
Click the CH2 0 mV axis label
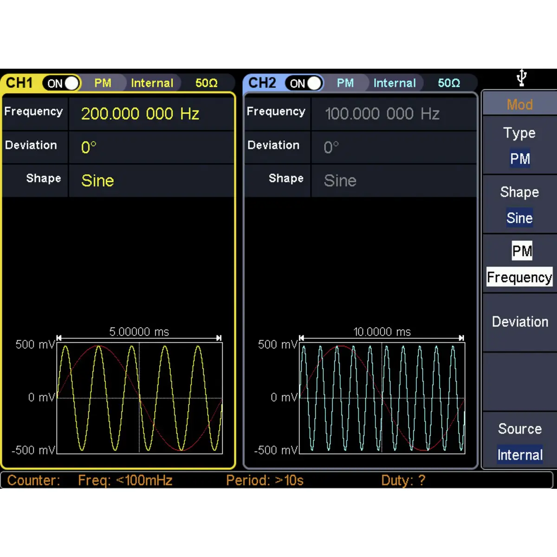point(284,397)
